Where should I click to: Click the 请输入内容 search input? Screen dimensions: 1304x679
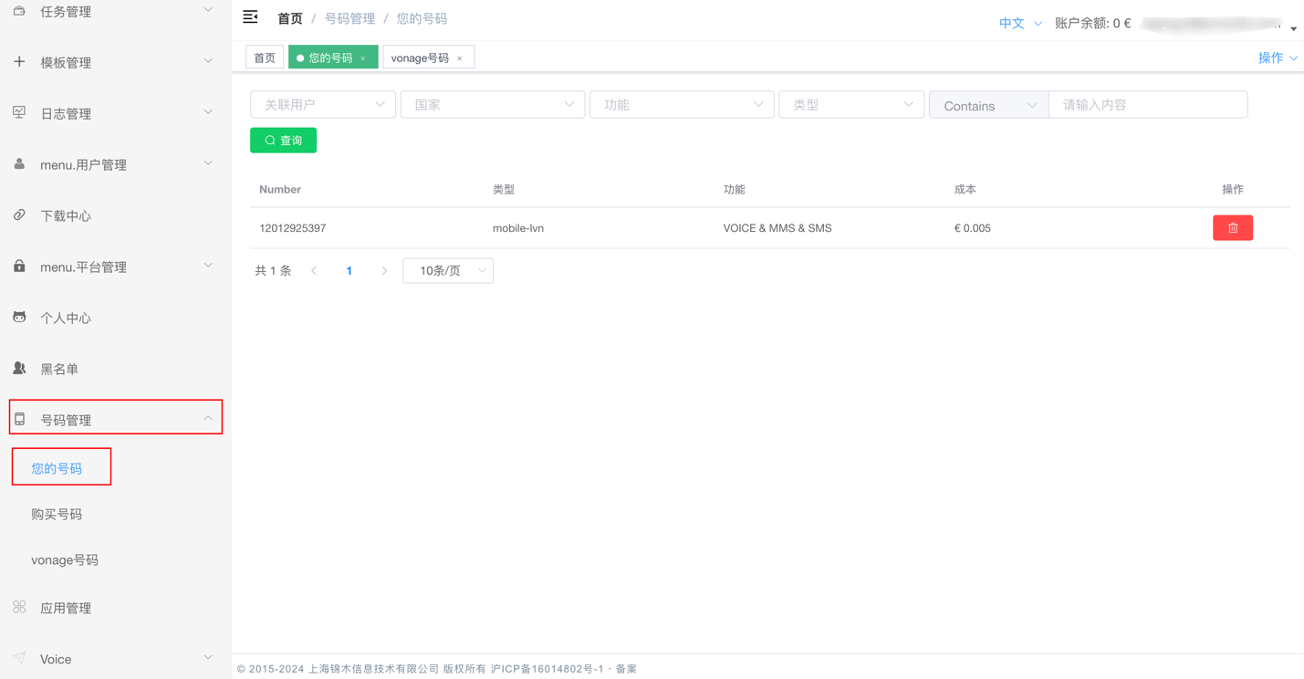[x=1148, y=105]
